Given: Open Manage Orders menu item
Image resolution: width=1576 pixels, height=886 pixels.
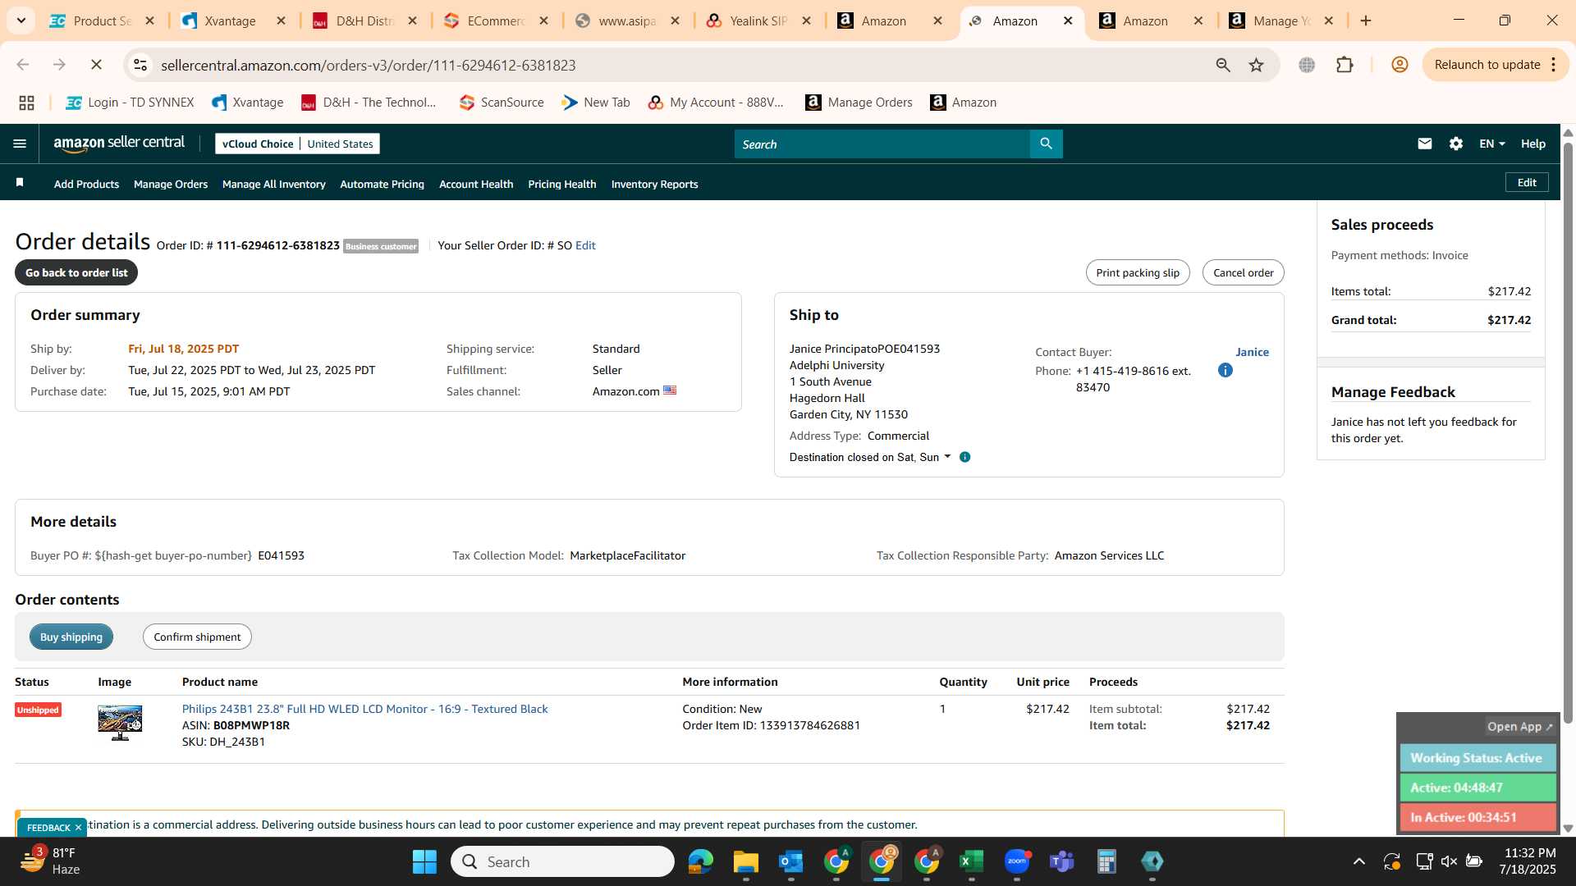Looking at the screenshot, I should (171, 184).
